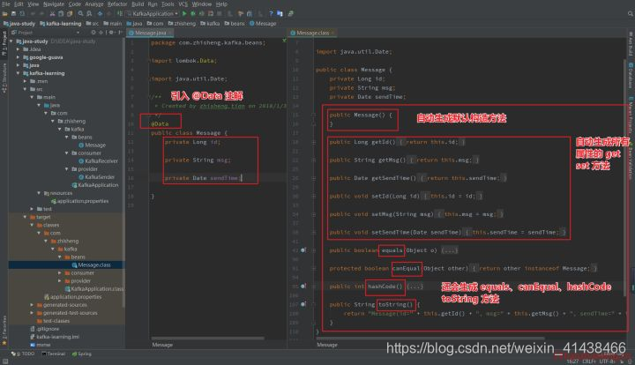
Task: Switch to the Message.class editor tab
Action: [310, 33]
